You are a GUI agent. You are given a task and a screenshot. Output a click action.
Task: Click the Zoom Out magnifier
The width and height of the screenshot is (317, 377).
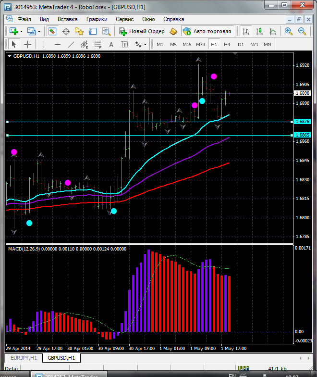303,31
